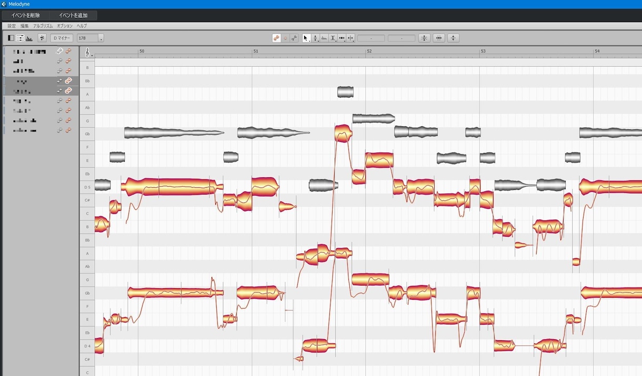This screenshot has width=642, height=376.
Task: Toggle the track pane view icon
Action: 11,38
